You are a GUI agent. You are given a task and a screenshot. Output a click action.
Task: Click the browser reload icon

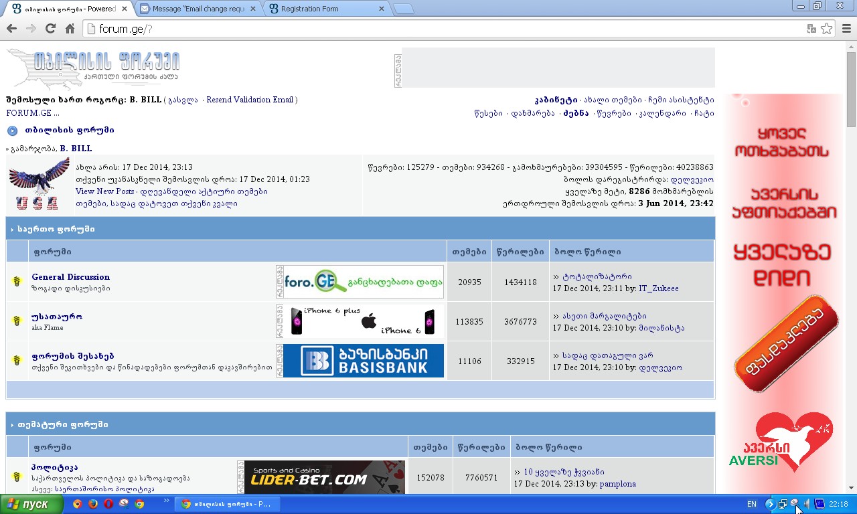pyautogui.click(x=51, y=28)
